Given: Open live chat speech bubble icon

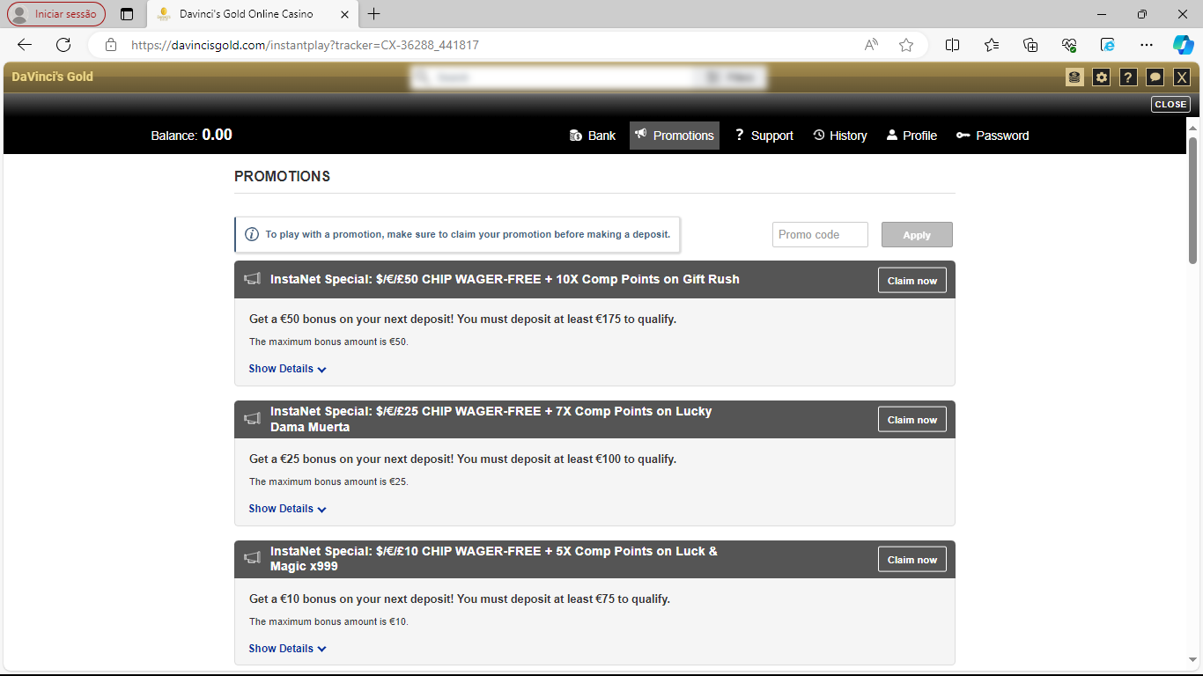Looking at the screenshot, I should coord(1155,77).
